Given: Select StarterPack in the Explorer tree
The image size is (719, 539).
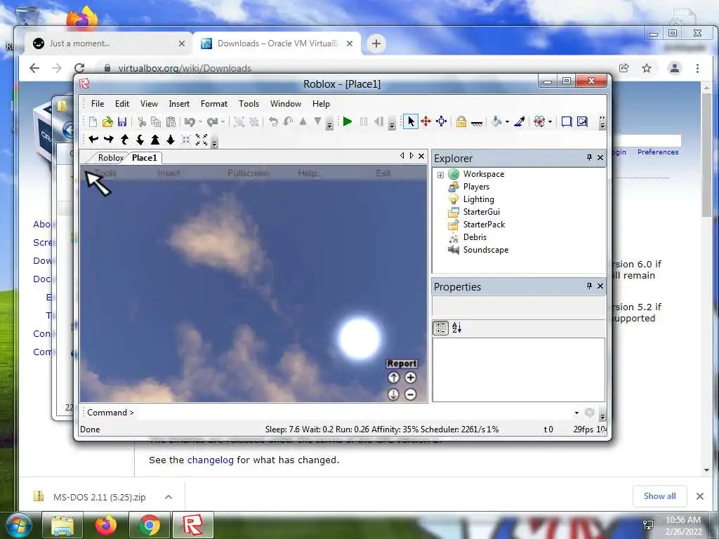Looking at the screenshot, I should coord(484,225).
